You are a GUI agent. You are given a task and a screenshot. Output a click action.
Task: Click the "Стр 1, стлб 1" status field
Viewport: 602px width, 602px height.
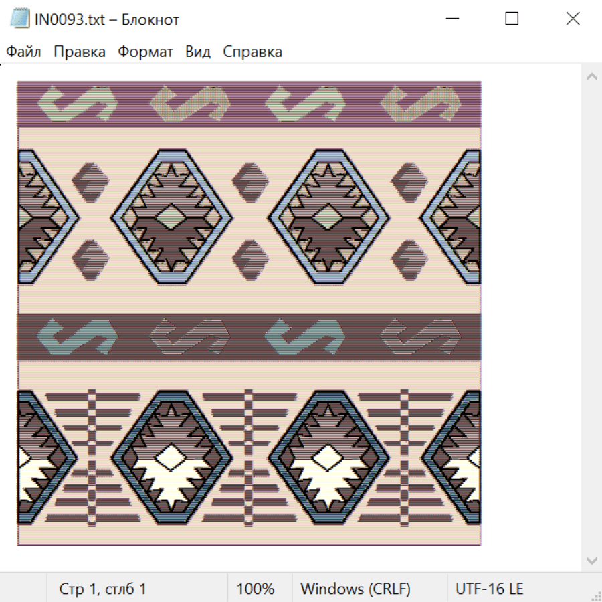click(x=102, y=589)
